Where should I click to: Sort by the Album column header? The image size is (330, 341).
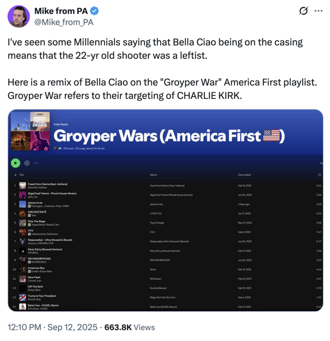coord(153,175)
